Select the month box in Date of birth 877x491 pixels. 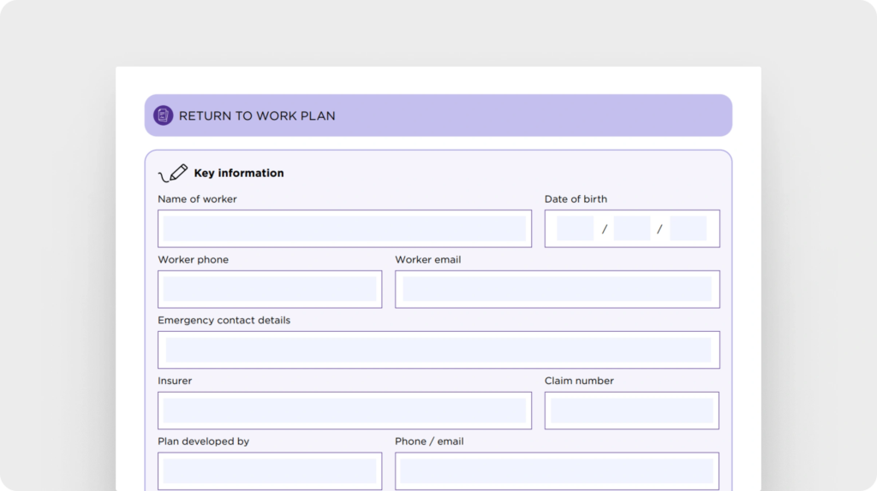[x=632, y=228]
